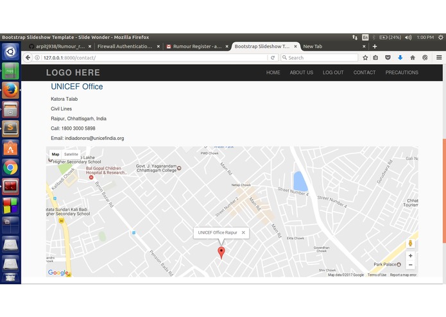
Task: Open ABOUT US page in navbar
Action: coord(301,73)
